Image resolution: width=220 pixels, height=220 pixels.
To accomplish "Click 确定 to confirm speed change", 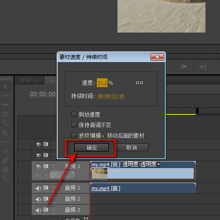I will point(92,147).
